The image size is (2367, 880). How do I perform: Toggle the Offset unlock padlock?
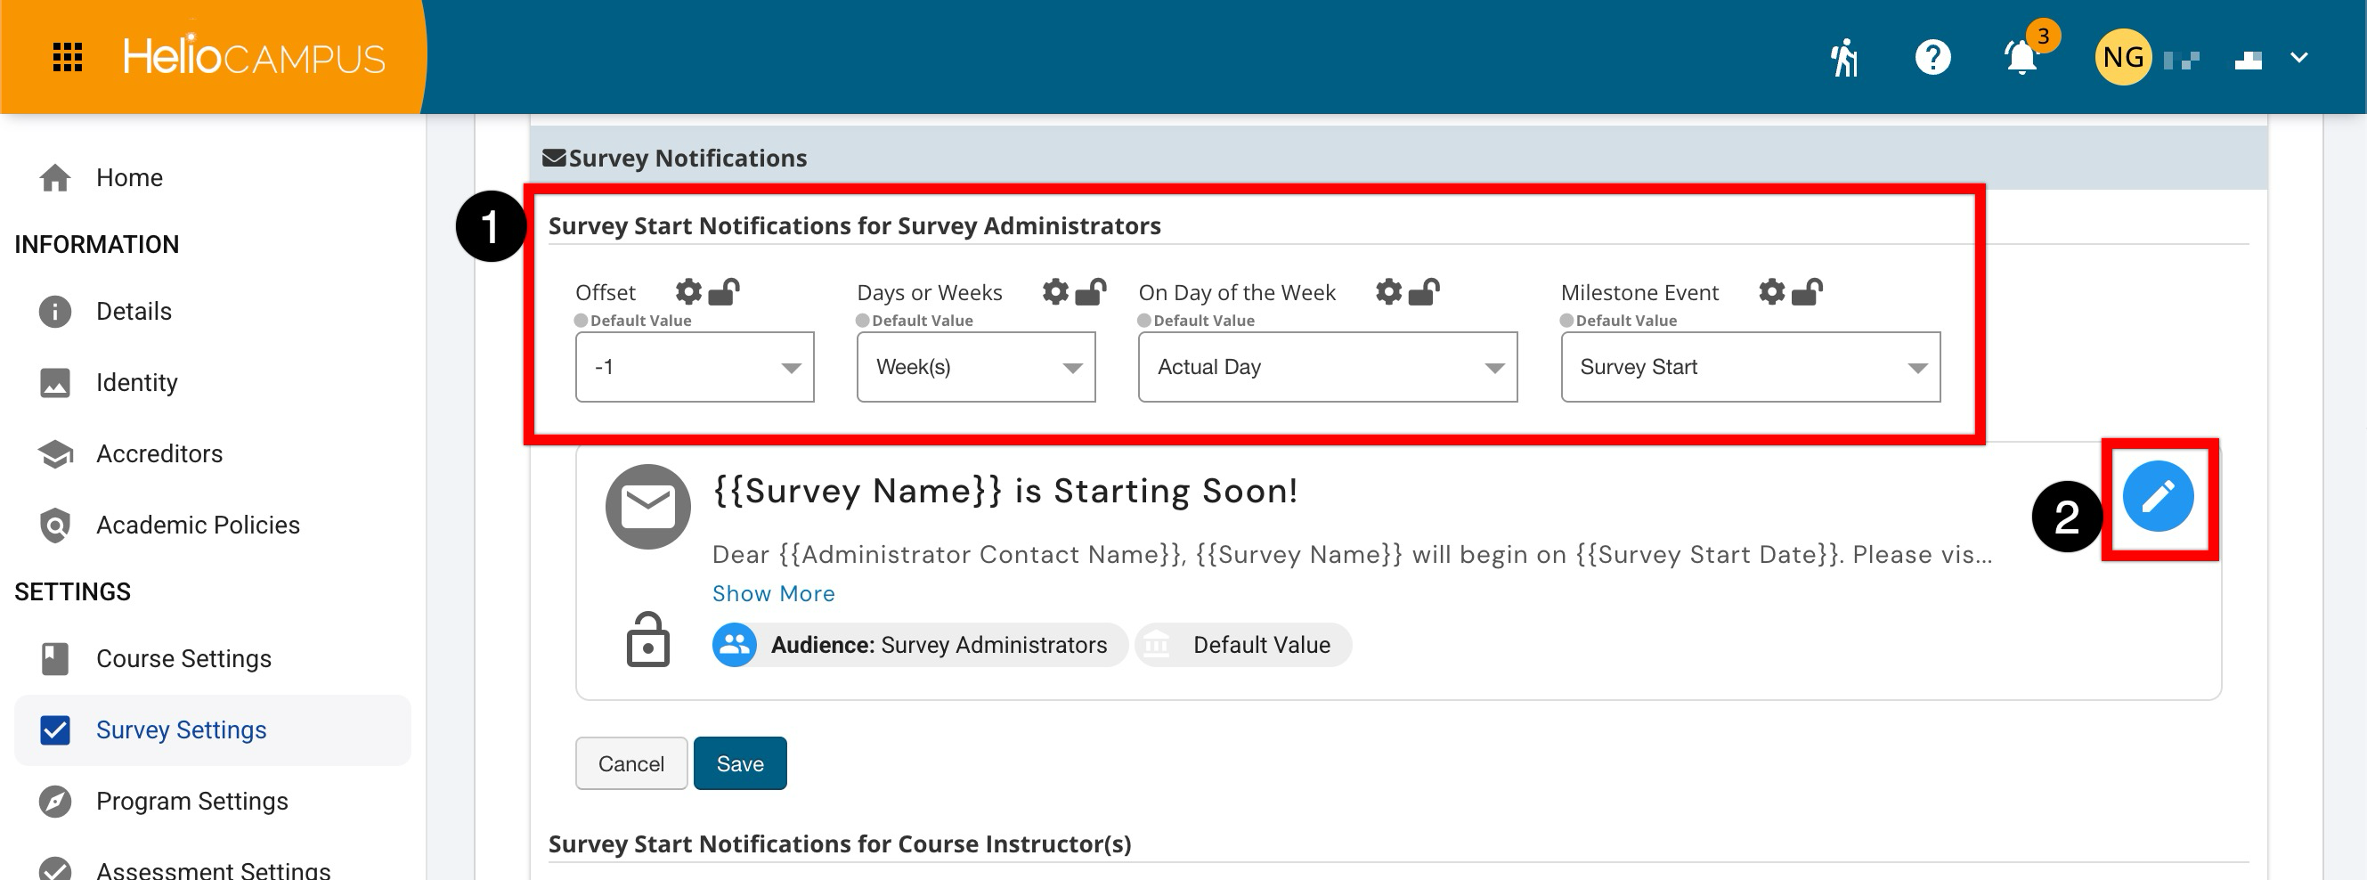click(724, 292)
